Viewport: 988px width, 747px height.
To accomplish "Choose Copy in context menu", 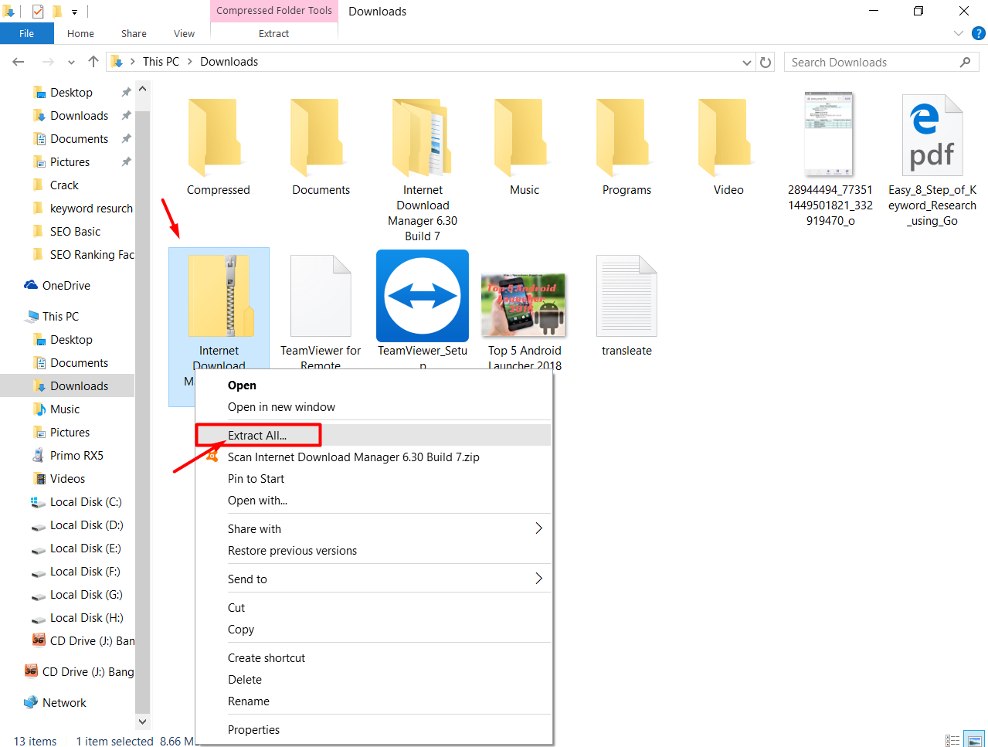I will 374,630.
